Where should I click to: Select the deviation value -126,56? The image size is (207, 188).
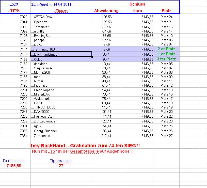[106, 17]
